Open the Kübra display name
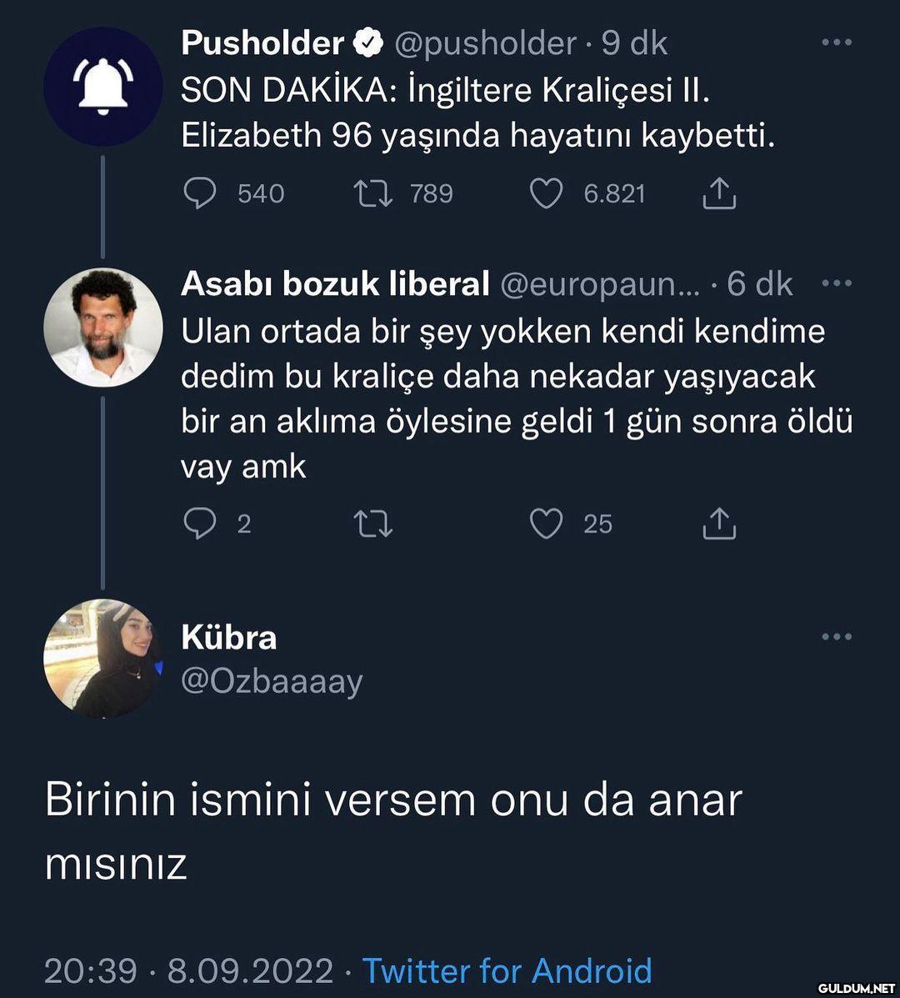 (228, 638)
